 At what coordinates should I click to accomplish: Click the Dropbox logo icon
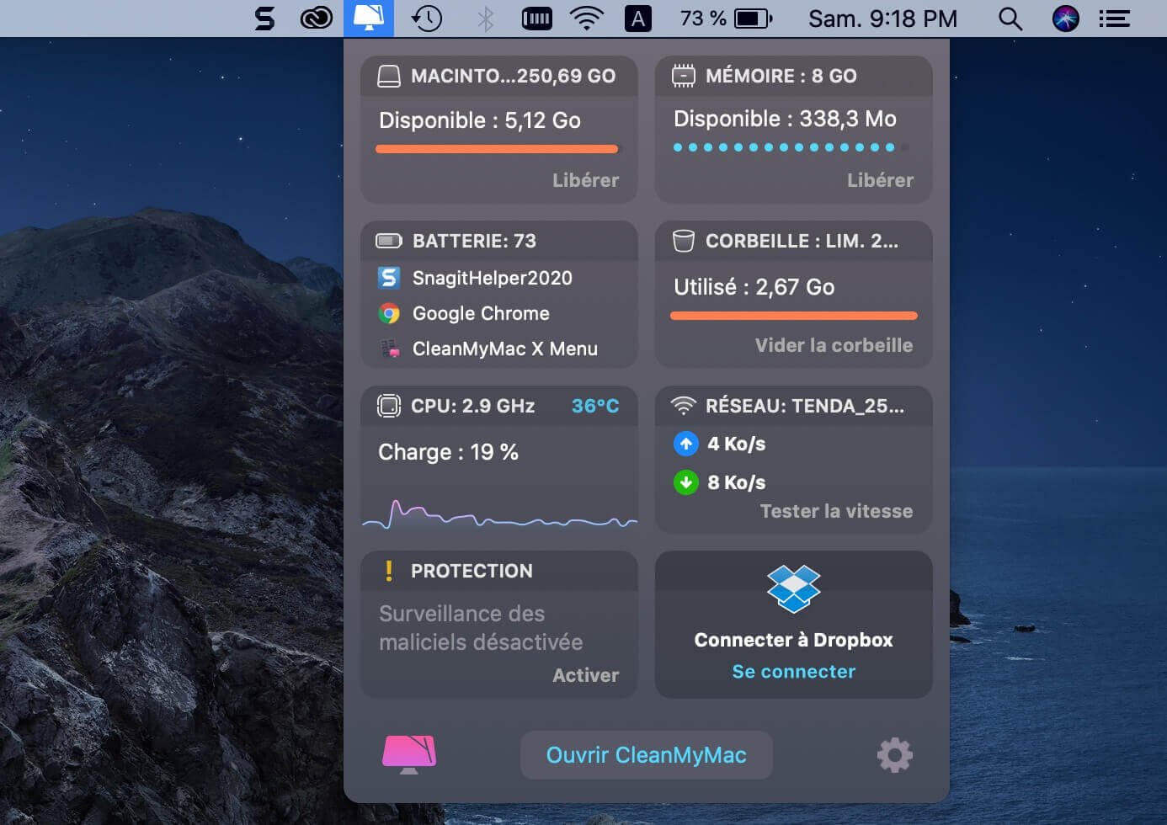pyautogui.click(x=793, y=588)
